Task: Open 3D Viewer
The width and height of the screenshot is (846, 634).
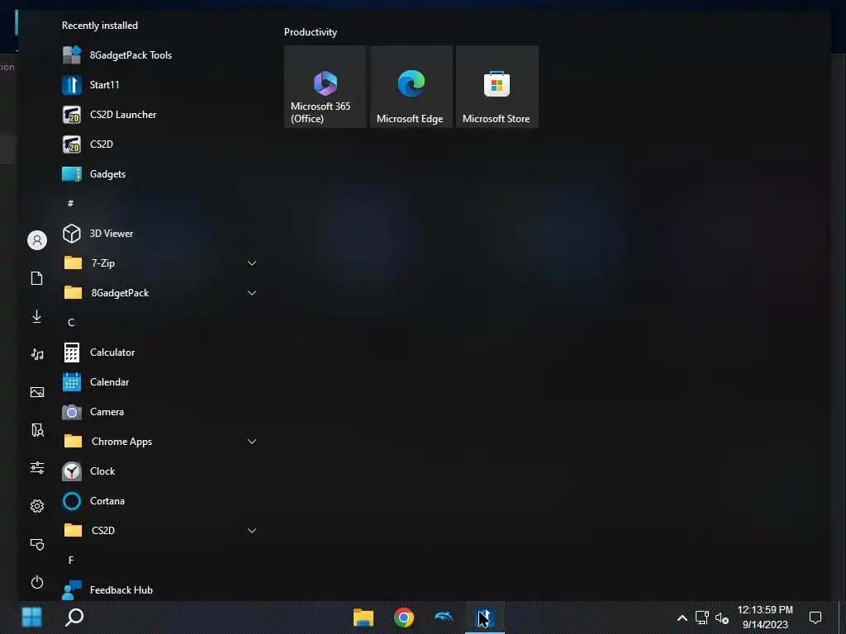Action: click(x=159, y=234)
